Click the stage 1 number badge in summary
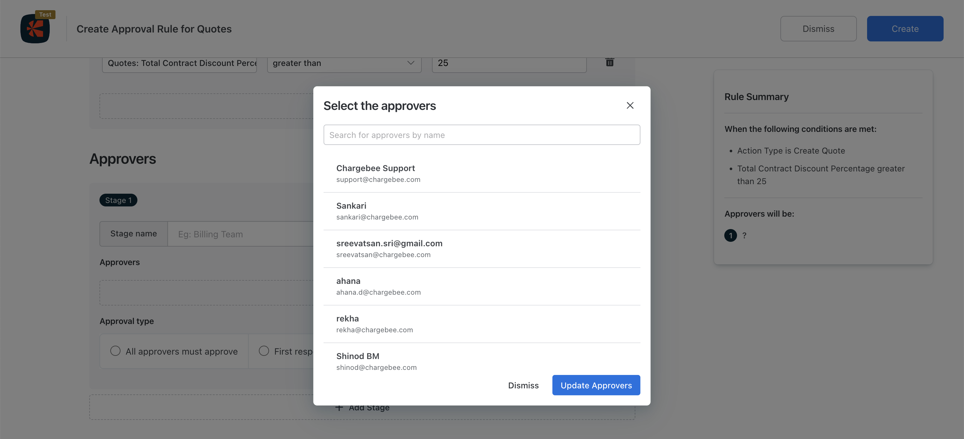964x439 pixels. (730, 235)
